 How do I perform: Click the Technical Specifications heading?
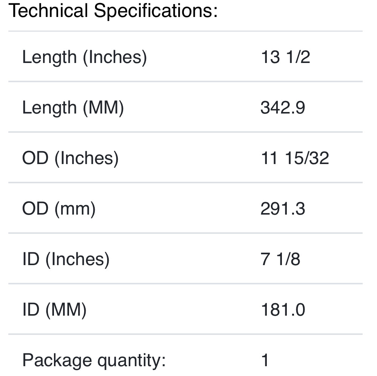113,11
